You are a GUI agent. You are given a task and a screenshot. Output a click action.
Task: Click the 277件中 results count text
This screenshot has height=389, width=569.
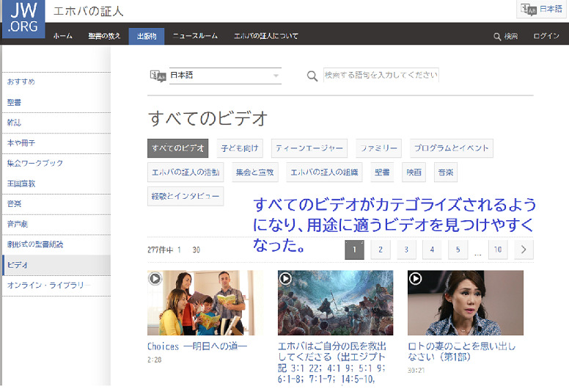tap(160, 250)
